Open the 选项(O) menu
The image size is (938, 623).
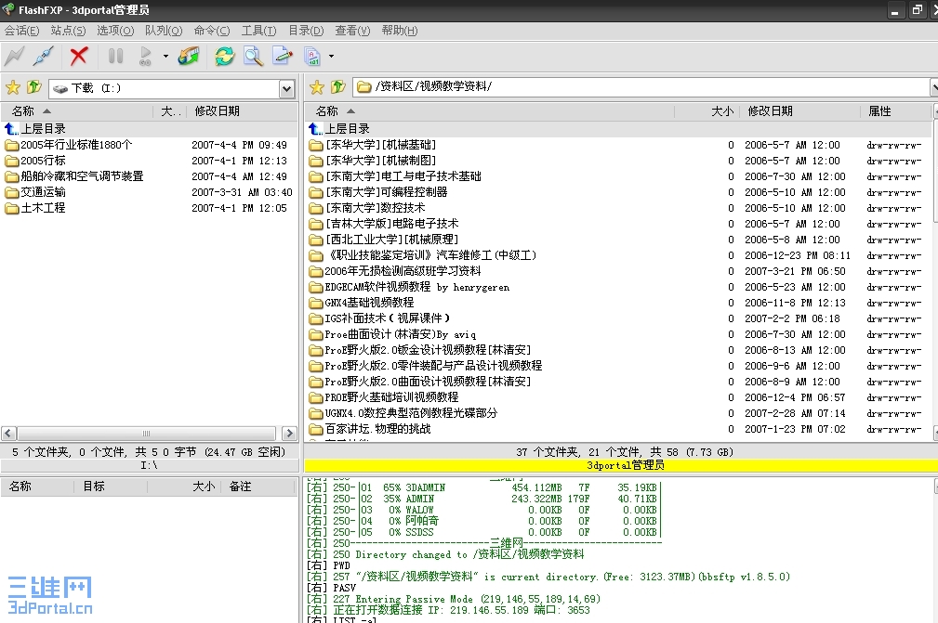coord(115,31)
